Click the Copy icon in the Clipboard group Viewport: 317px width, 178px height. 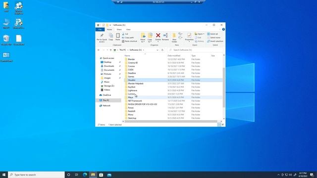(x=111, y=37)
